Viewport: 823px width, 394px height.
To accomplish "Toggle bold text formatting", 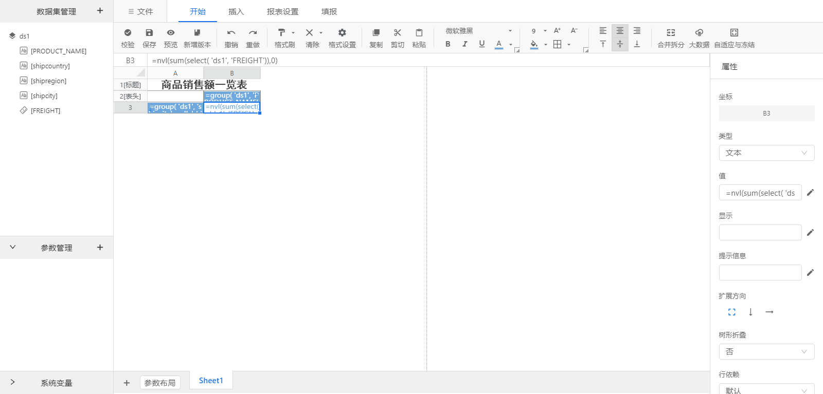I will point(448,44).
